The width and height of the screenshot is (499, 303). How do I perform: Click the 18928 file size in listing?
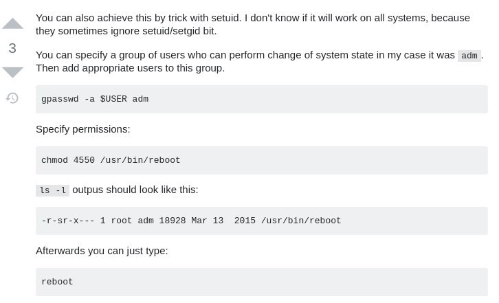(172, 221)
